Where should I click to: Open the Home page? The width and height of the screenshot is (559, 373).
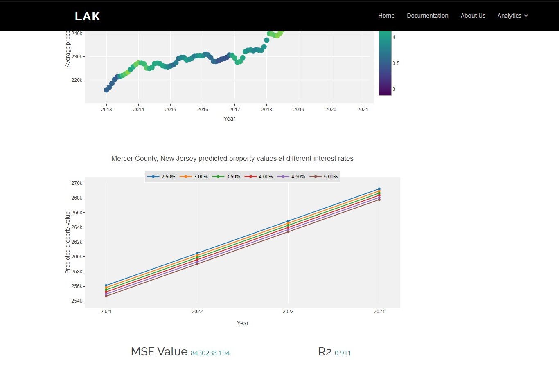[386, 16]
